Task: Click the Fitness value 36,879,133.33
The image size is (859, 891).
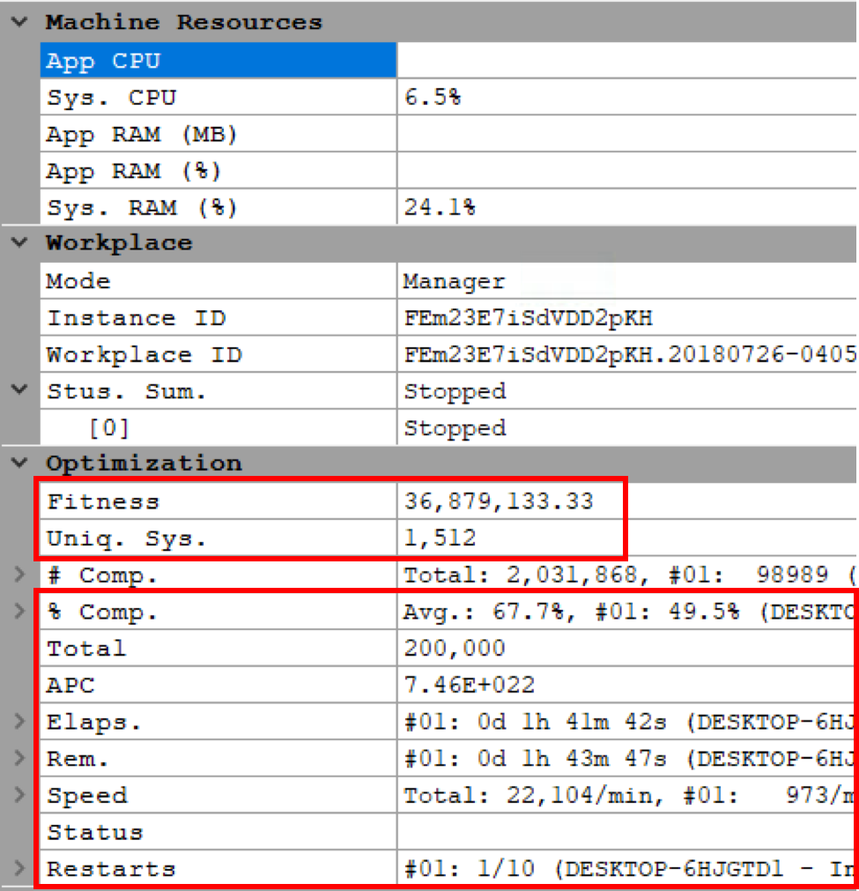Action: (499, 501)
